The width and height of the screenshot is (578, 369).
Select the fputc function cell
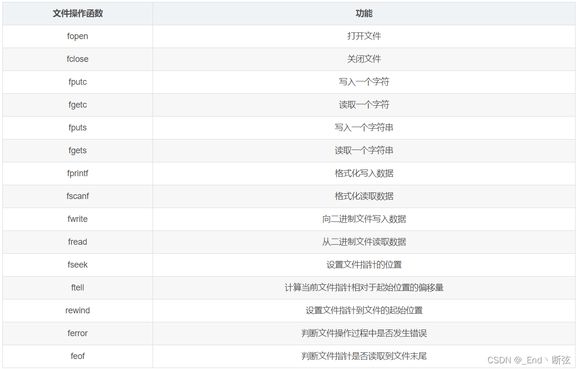78,82
